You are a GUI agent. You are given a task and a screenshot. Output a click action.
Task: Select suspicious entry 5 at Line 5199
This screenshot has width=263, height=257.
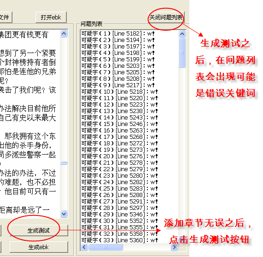118,60
